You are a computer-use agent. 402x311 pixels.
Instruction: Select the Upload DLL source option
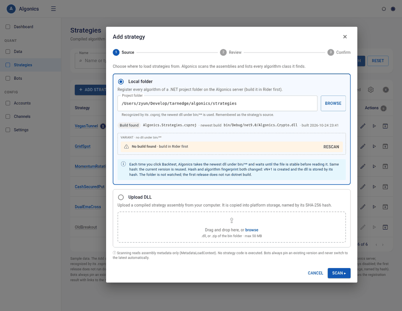[x=121, y=197]
